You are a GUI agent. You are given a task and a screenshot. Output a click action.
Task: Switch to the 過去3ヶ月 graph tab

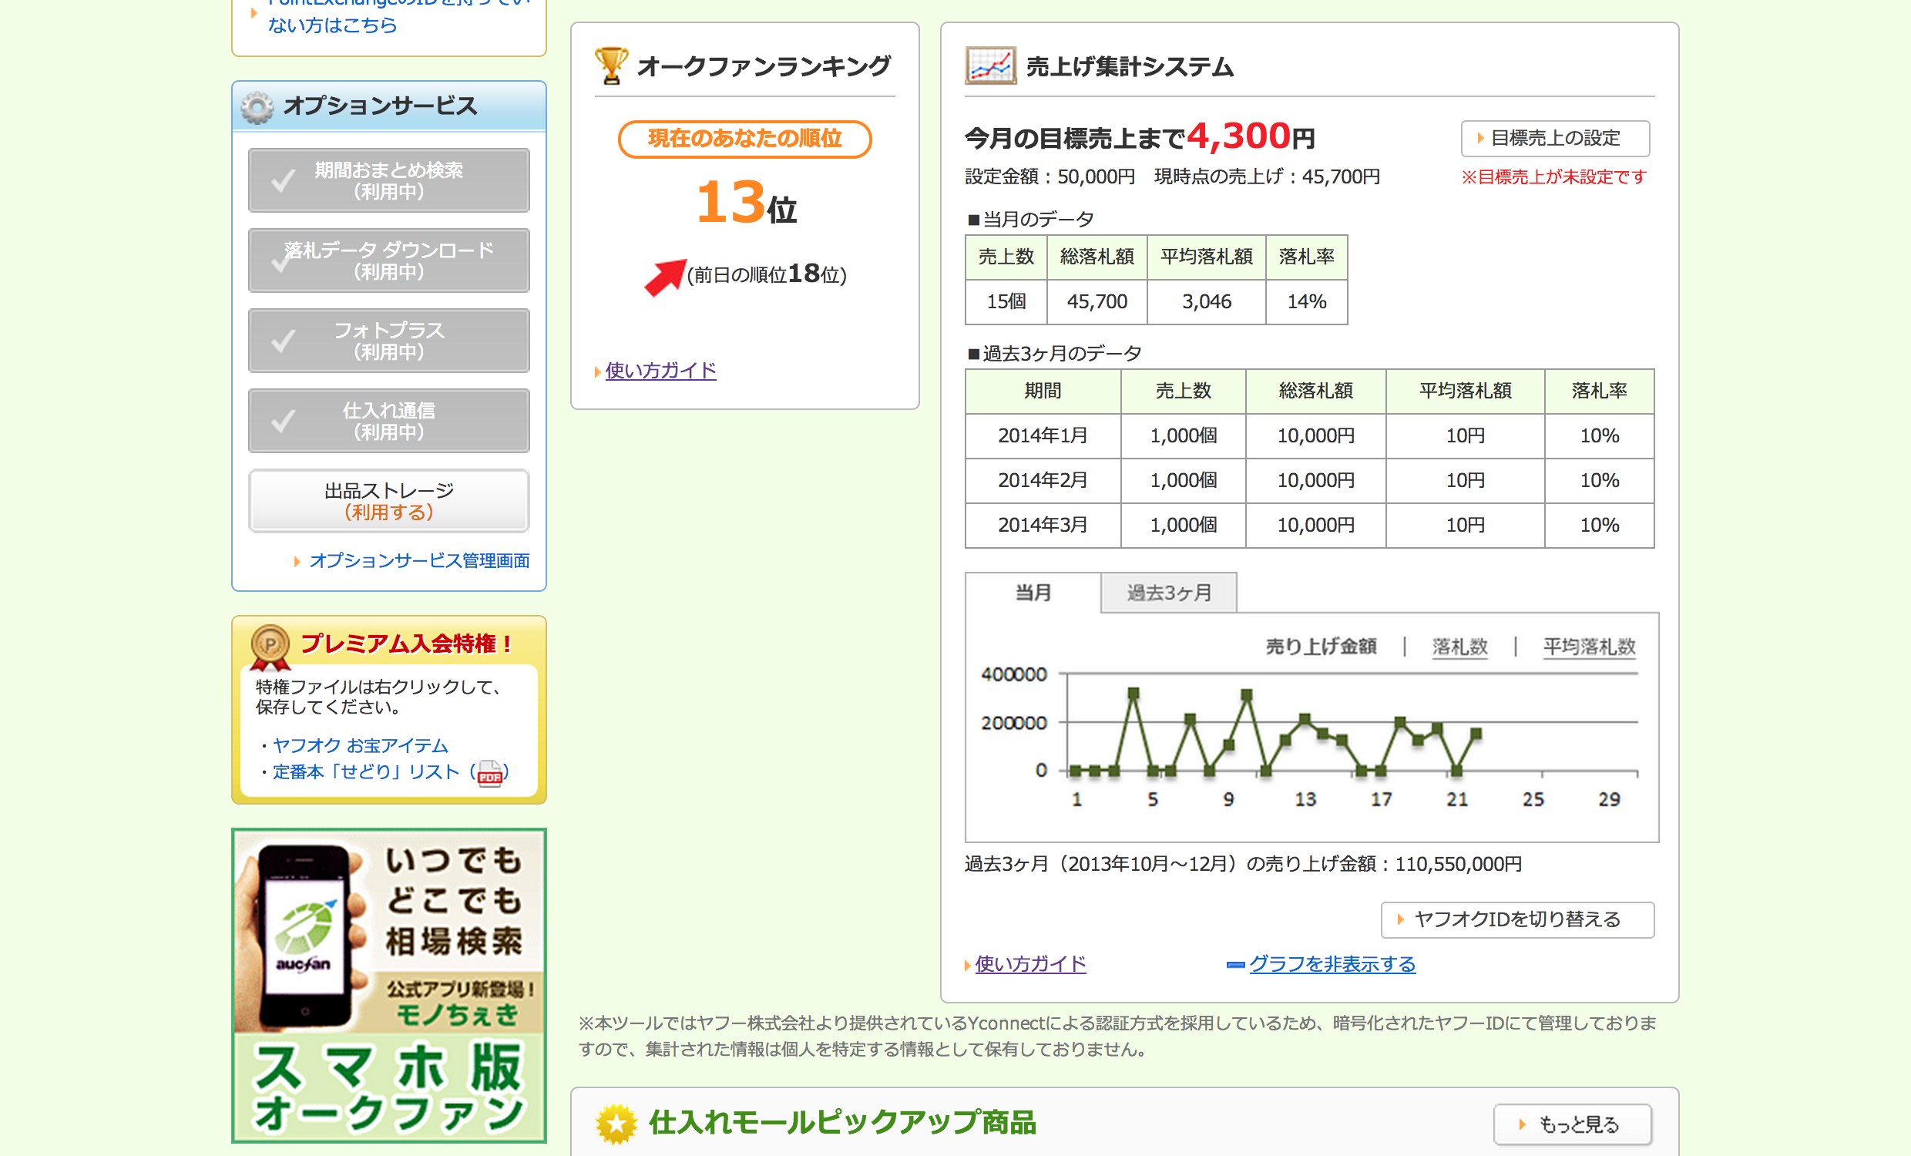coord(1168,593)
